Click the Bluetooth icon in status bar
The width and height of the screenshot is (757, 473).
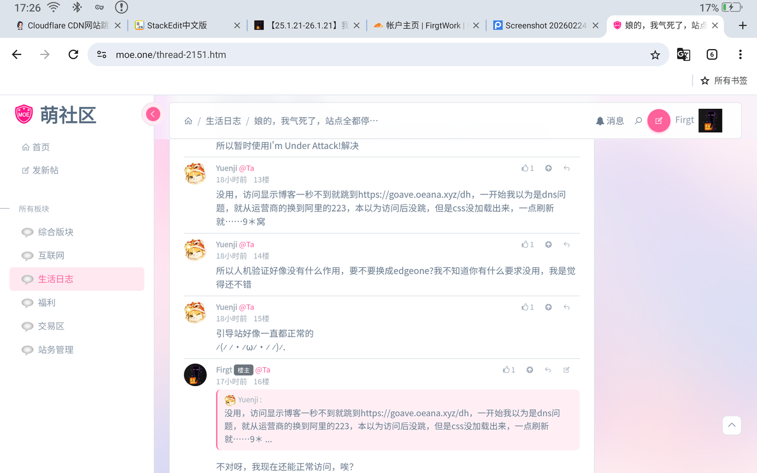77,8
